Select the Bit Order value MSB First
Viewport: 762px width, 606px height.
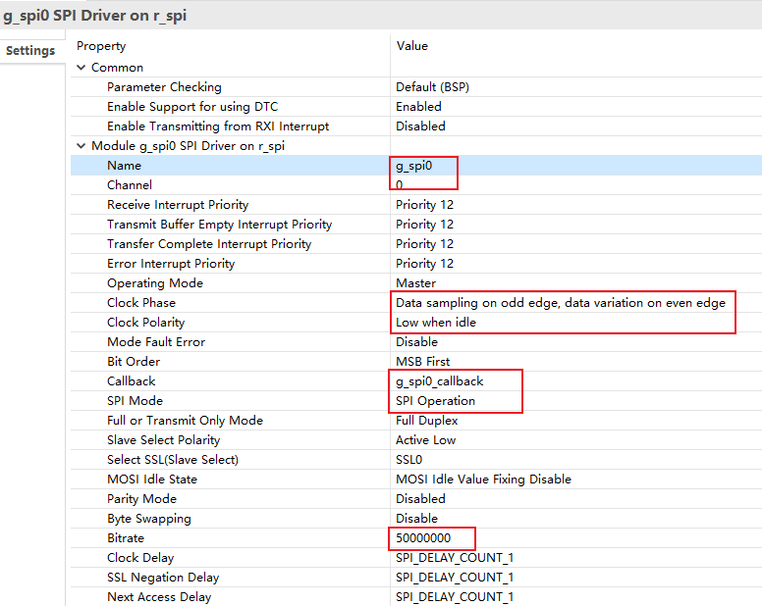click(422, 362)
